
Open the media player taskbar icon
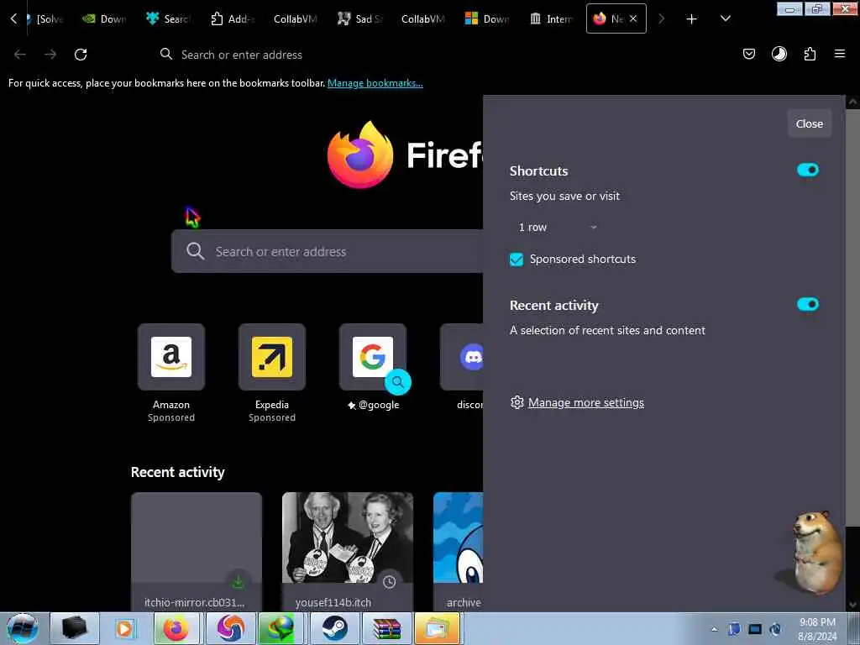click(x=124, y=628)
